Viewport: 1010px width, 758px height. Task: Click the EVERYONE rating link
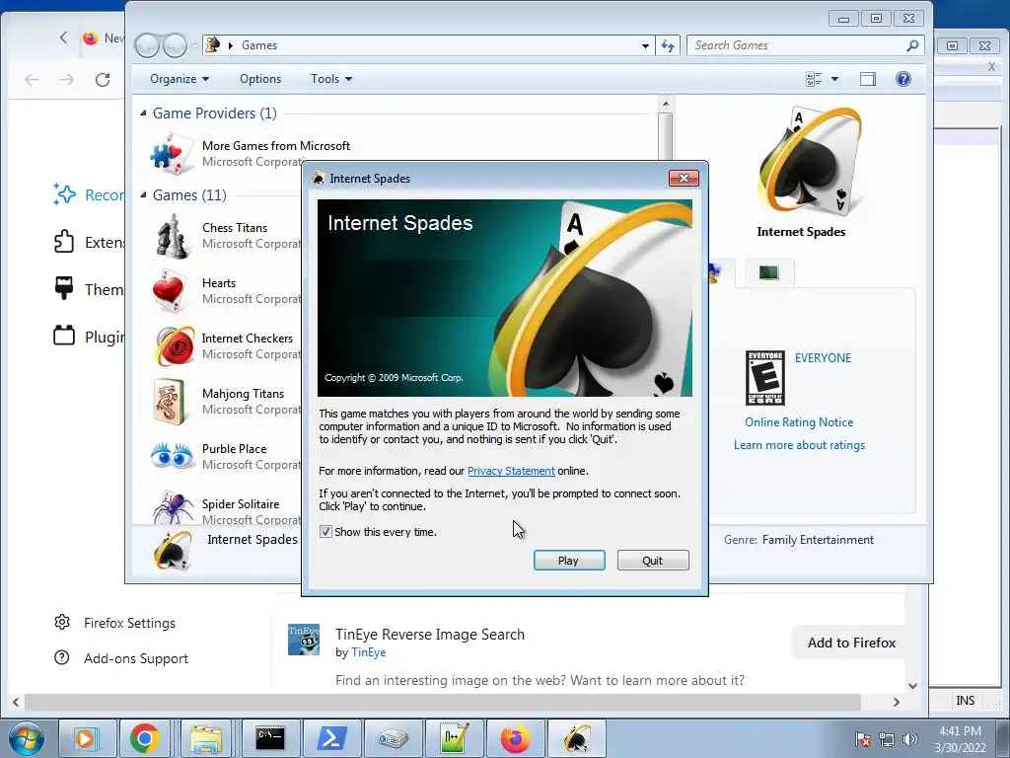[823, 358]
